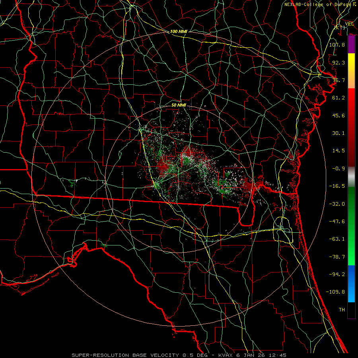
Task: Click the 100 NMI range ring label
Action: click(x=179, y=31)
